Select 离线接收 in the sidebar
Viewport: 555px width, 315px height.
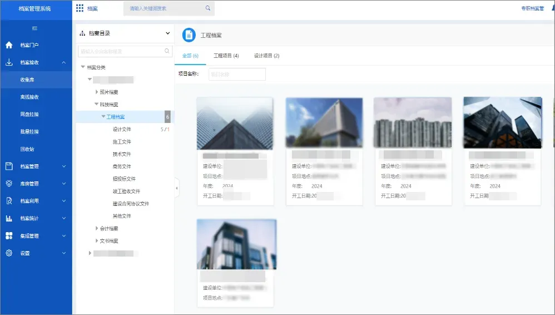29,97
